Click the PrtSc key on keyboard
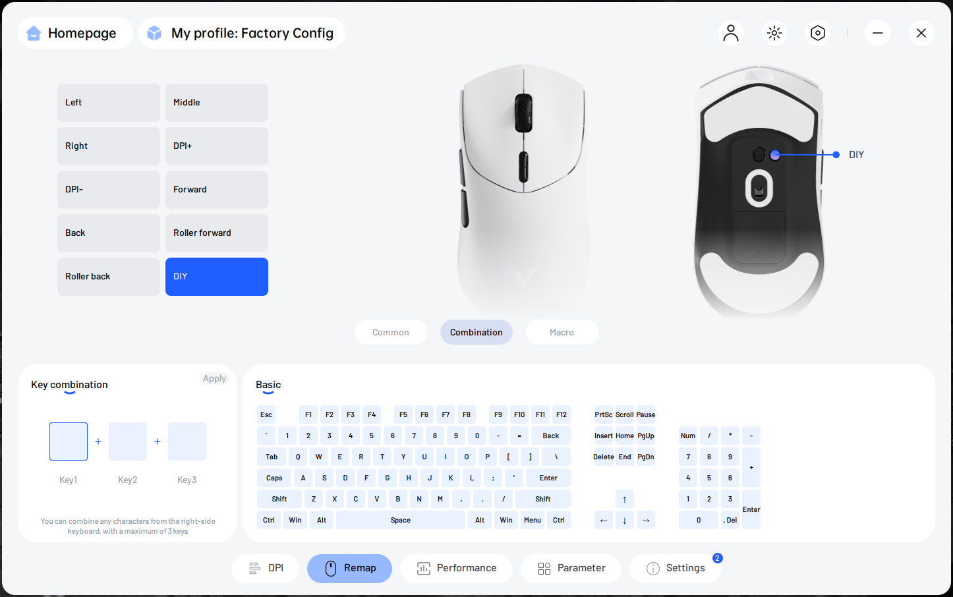953x597 pixels. pos(604,414)
